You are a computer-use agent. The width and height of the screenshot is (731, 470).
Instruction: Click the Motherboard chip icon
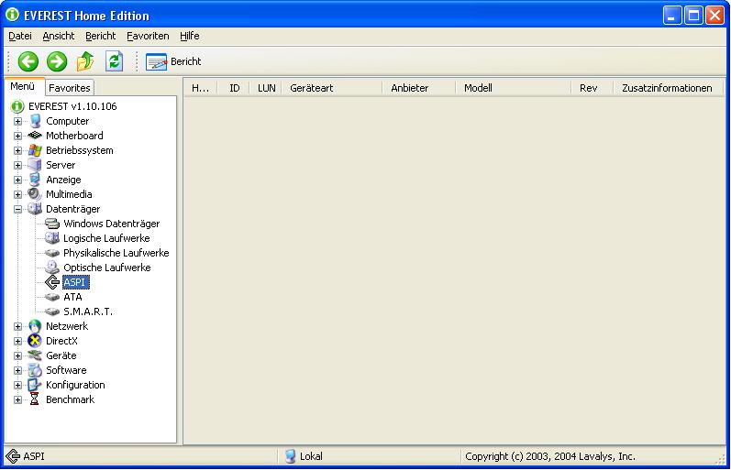[35, 136]
